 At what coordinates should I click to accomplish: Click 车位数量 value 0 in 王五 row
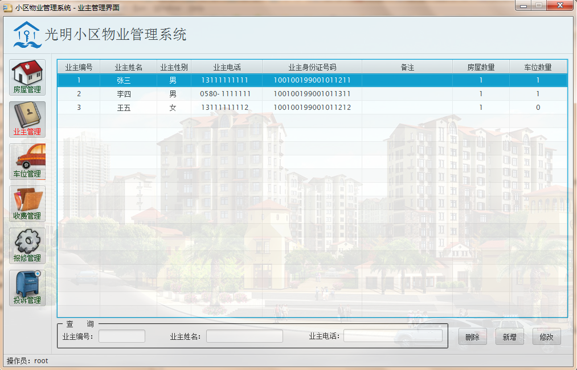pyautogui.click(x=538, y=108)
